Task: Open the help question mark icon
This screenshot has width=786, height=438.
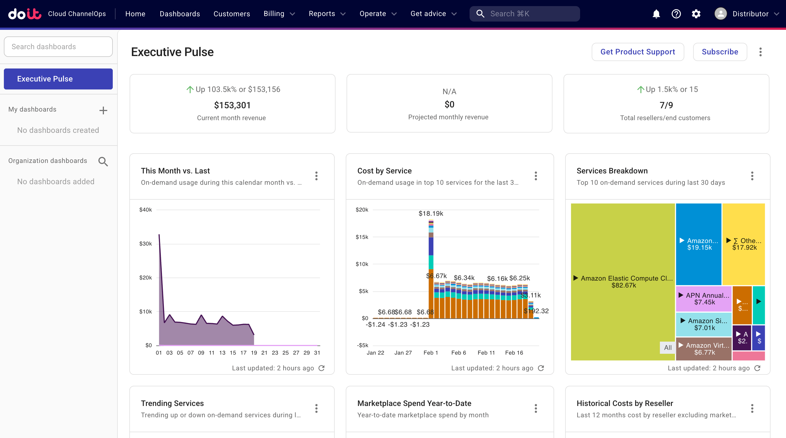Action: point(677,14)
